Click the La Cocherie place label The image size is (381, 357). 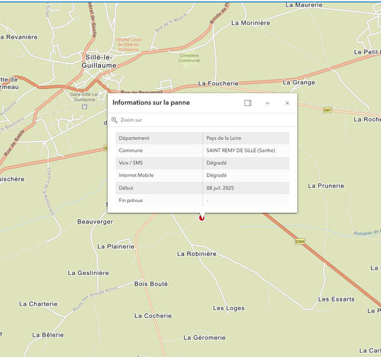click(x=153, y=316)
